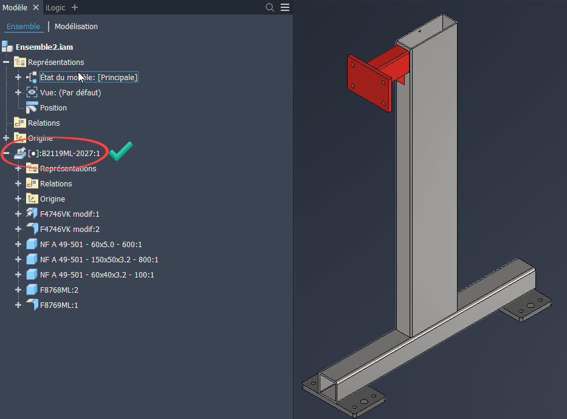Select part NF A 49-501 - 150x50x3.2 - 800:1
This screenshot has width=567, height=419.
tap(98, 259)
